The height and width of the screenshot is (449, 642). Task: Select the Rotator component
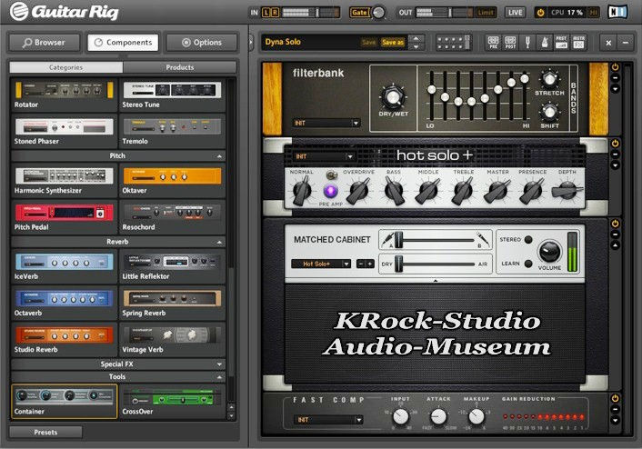click(x=64, y=95)
